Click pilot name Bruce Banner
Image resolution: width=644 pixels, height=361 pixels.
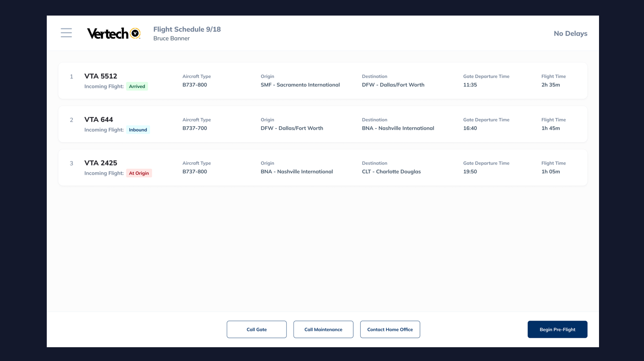(x=171, y=39)
